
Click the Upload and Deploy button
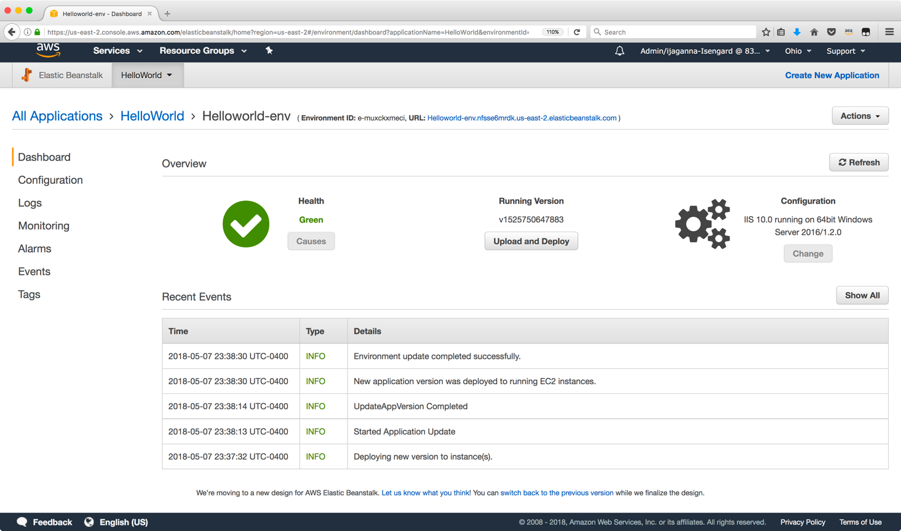tap(531, 241)
